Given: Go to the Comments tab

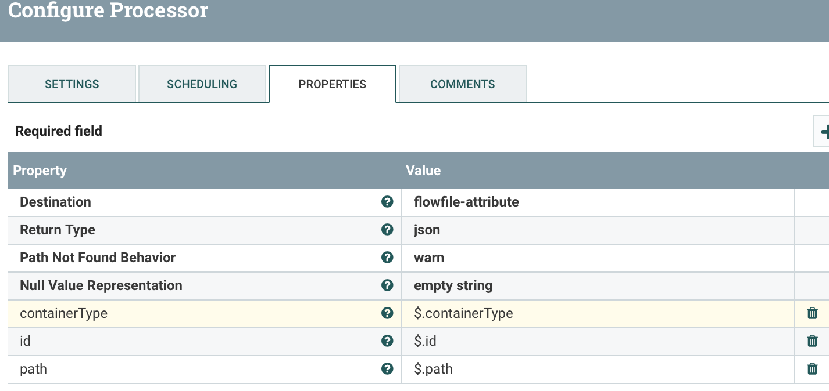Looking at the screenshot, I should 462,84.
